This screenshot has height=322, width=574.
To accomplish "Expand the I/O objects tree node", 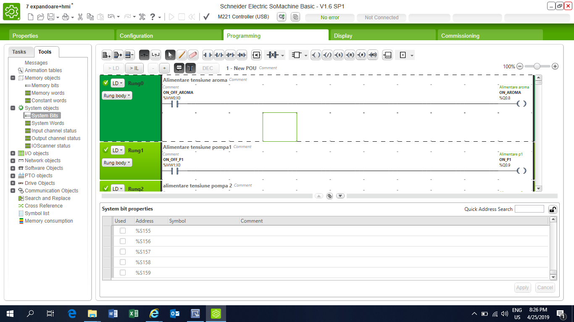I will pos(13,153).
